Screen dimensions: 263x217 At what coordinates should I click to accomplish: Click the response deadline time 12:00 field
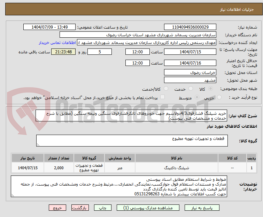tap(137, 52)
